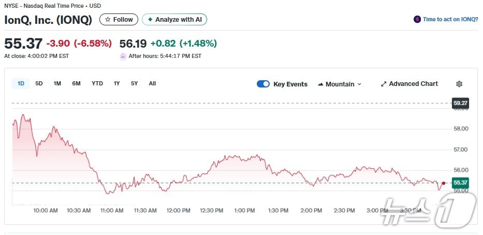Click the after-hours moon icon
Screen dimensions: 483x235
(x=123, y=56)
